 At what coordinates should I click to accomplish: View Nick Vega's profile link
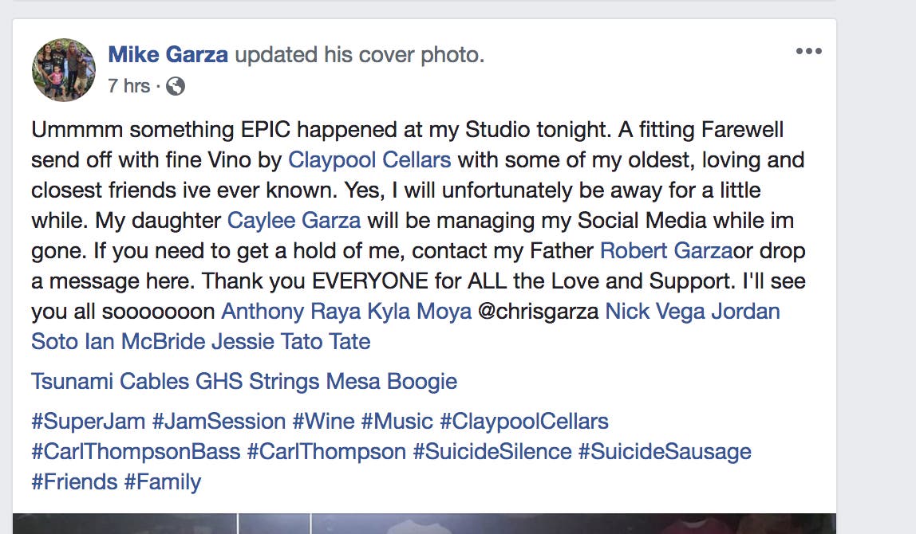653,312
